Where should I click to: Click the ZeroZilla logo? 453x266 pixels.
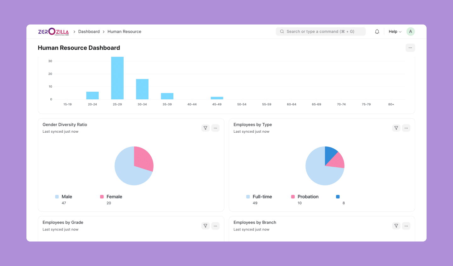point(53,31)
